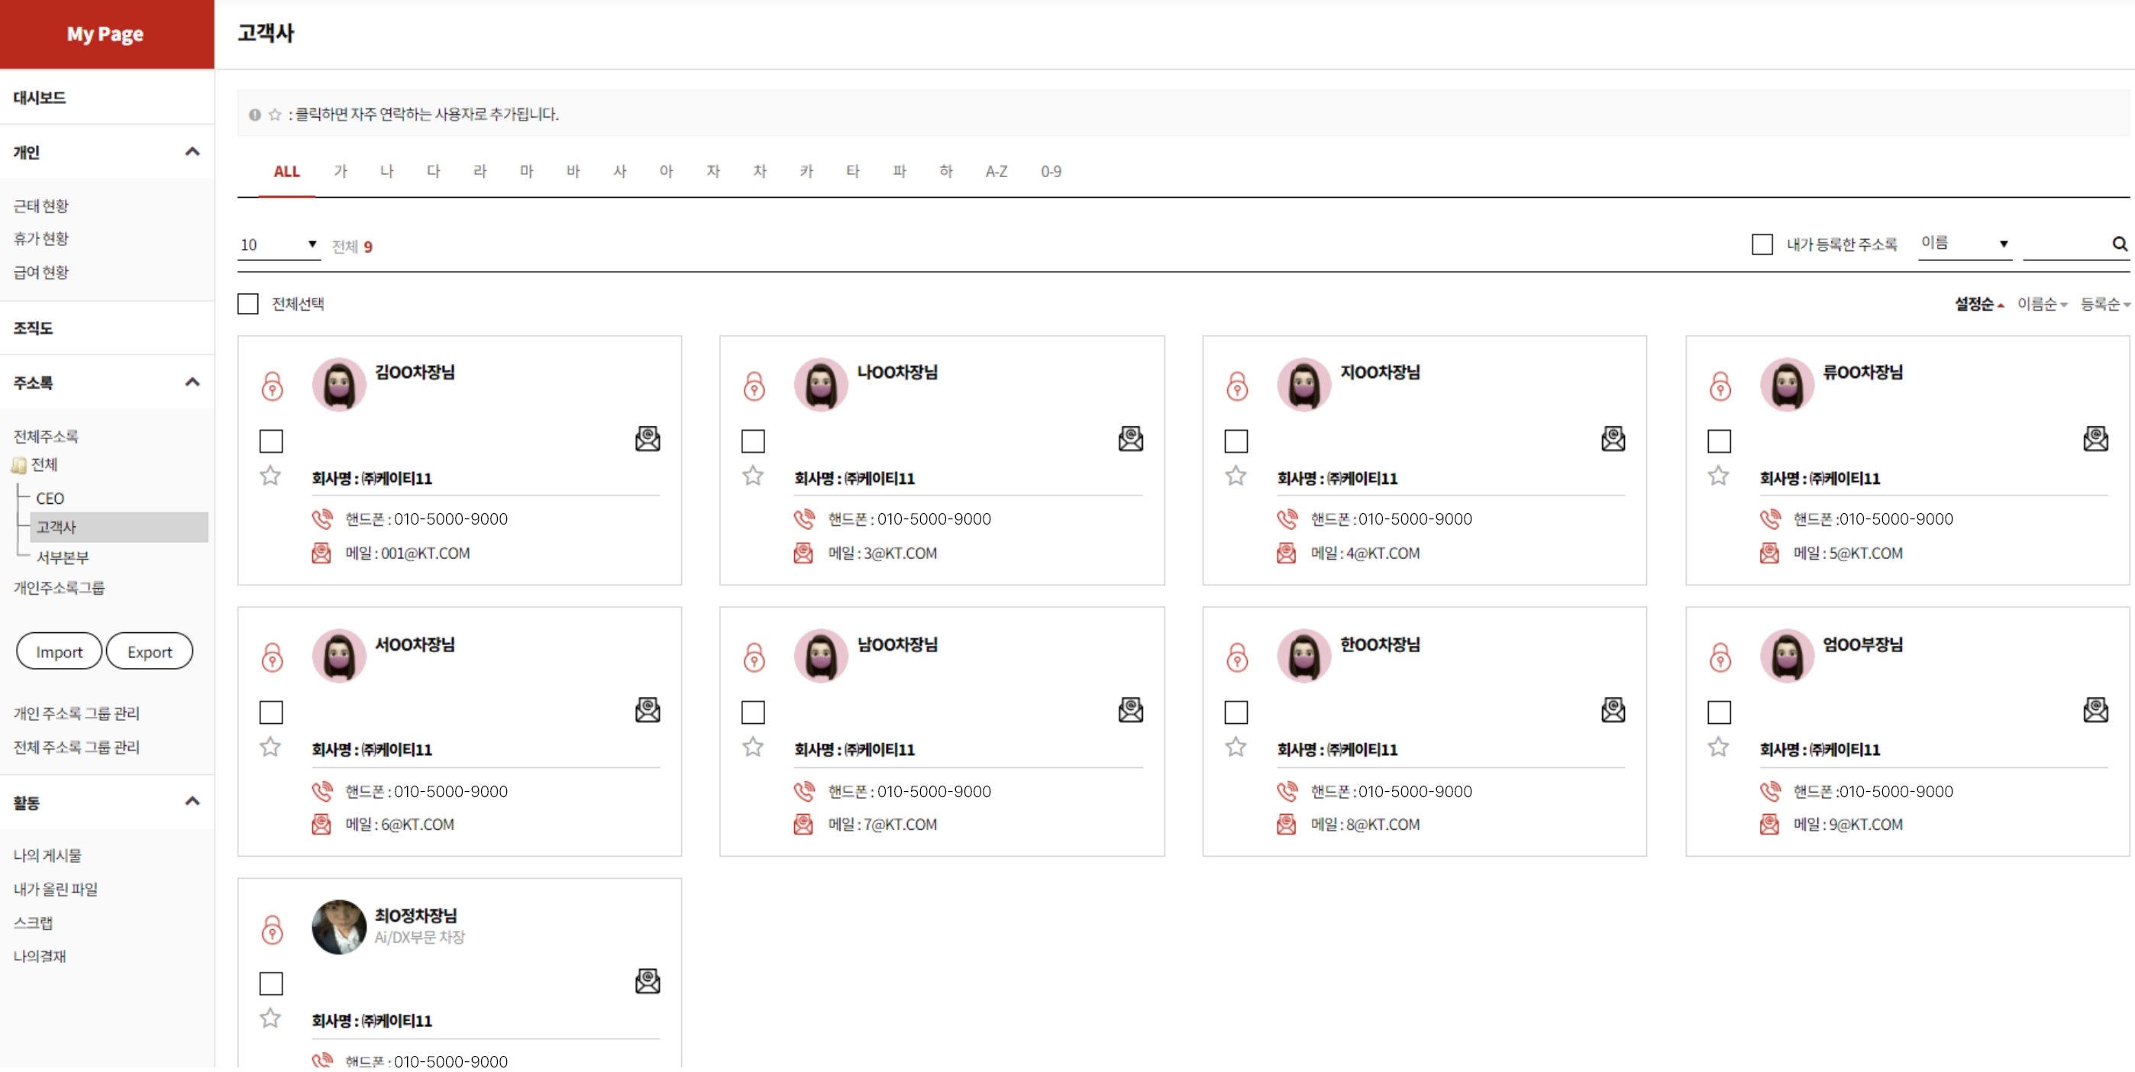The width and height of the screenshot is (2135, 1072).
Task: Click the lock icon on 김OO차장님 card
Action: 272,386
